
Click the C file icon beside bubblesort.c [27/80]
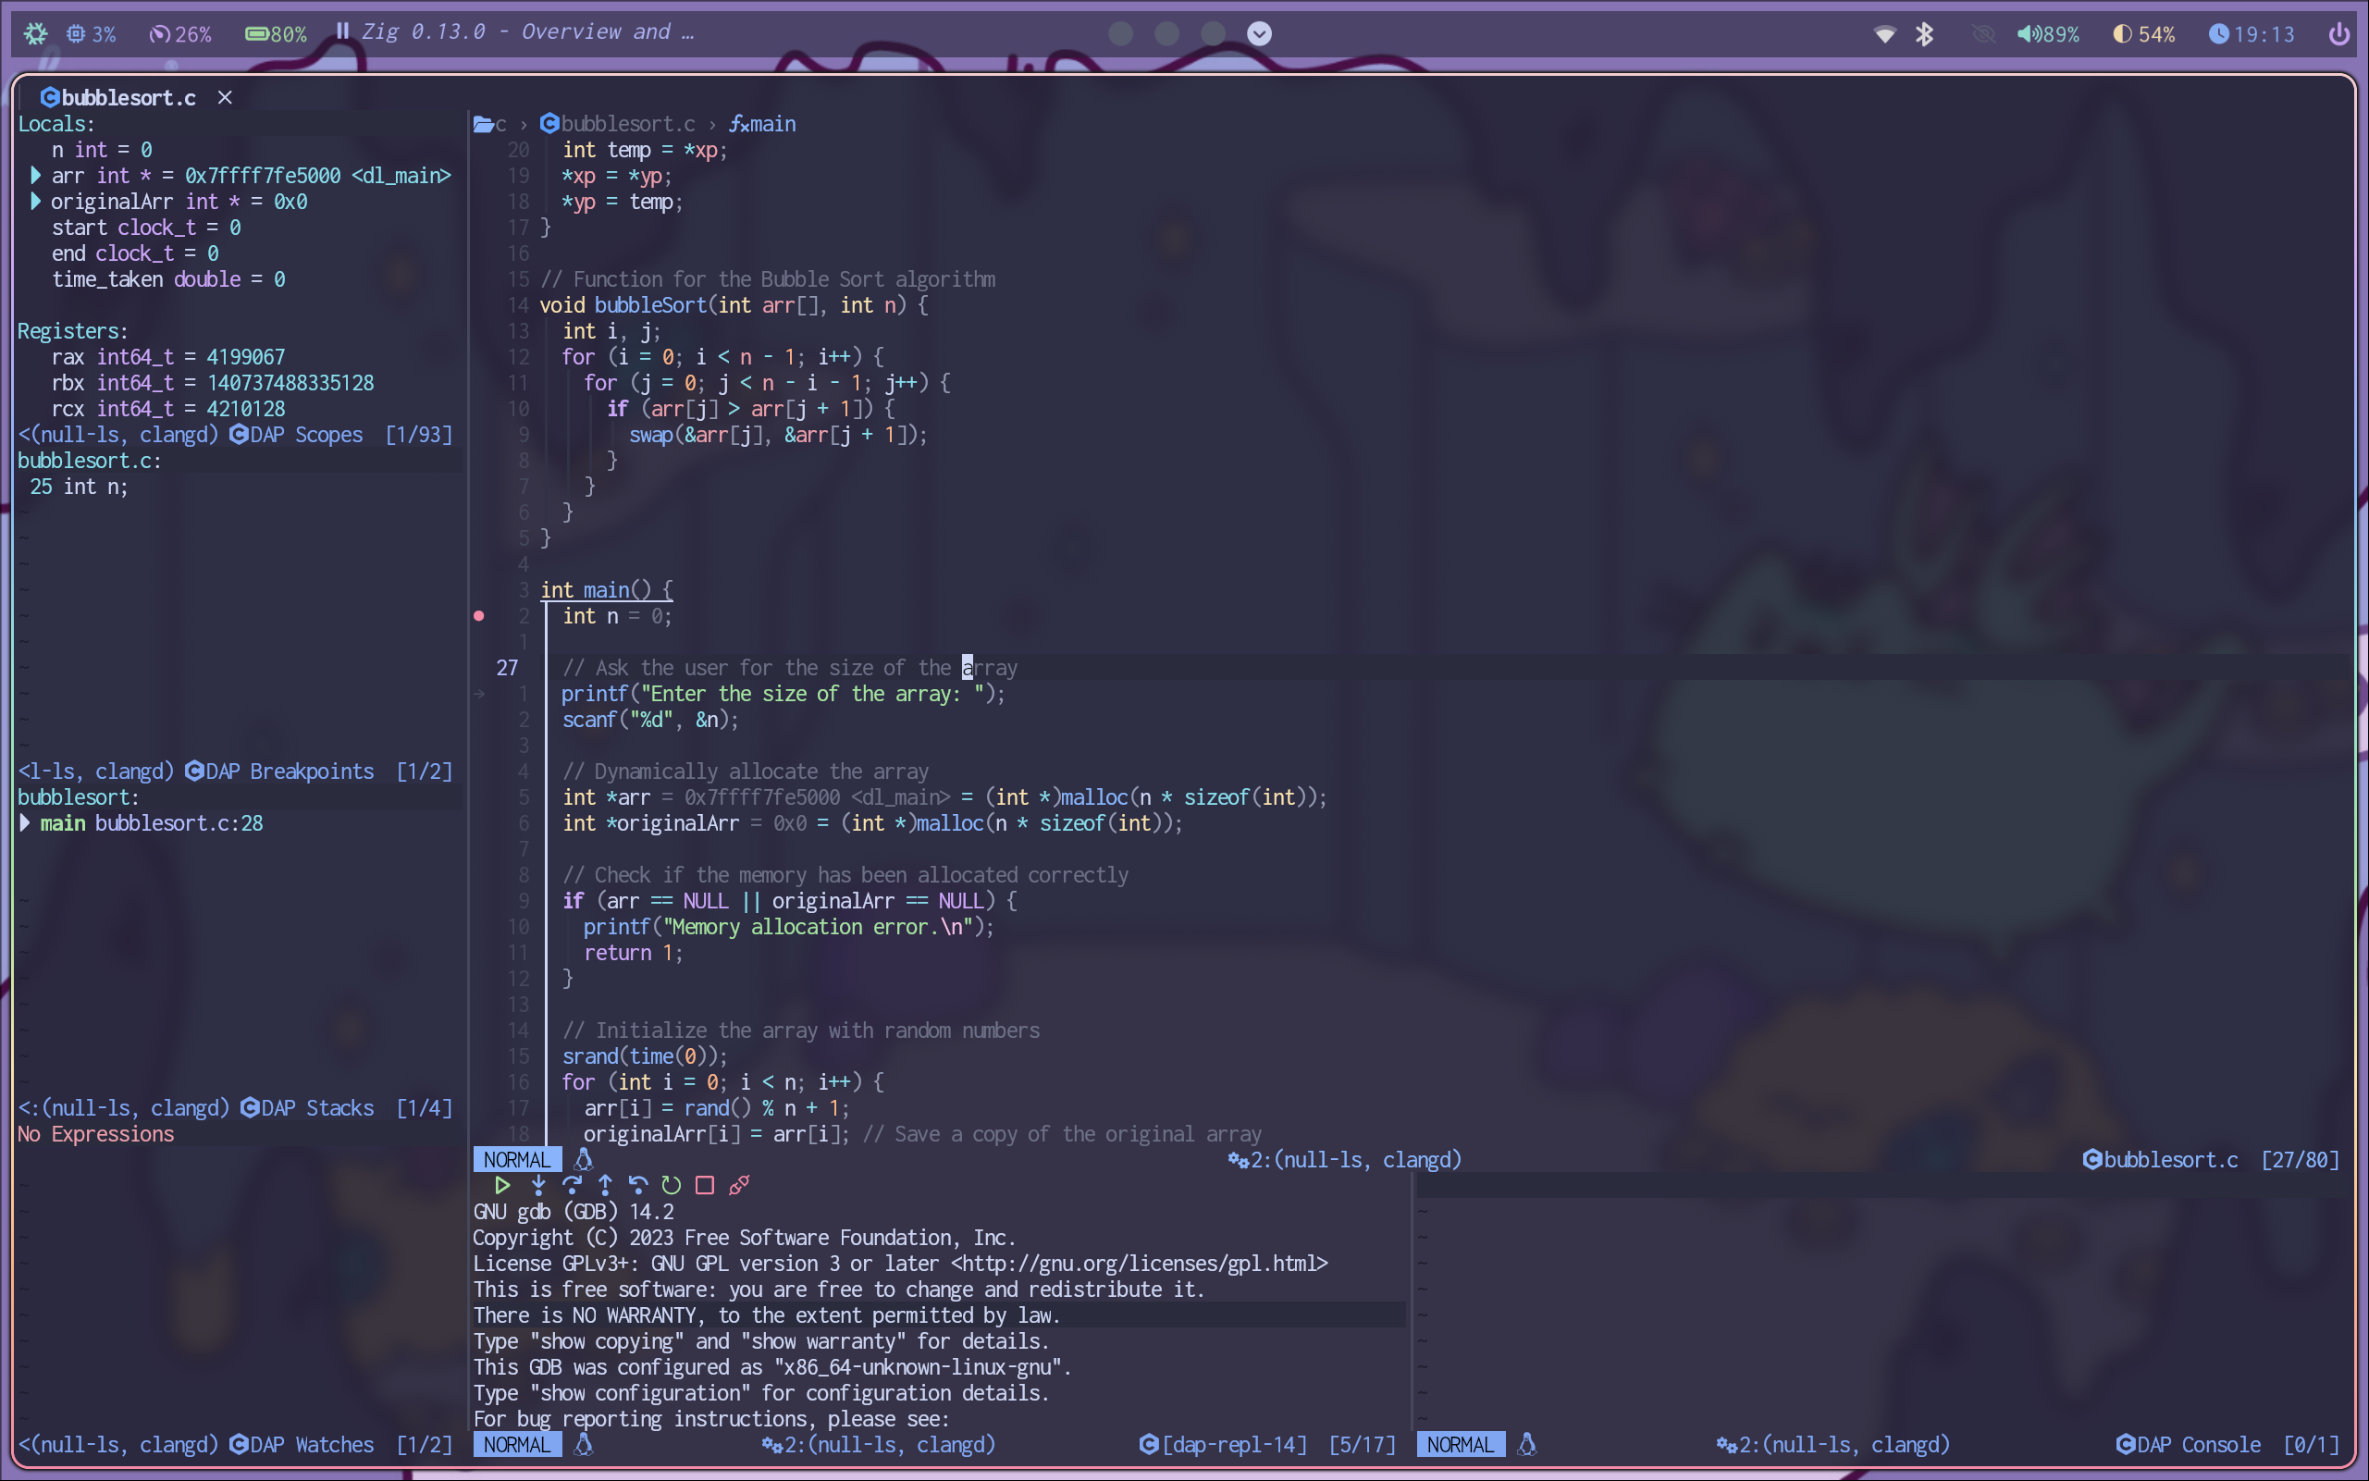[2091, 1160]
